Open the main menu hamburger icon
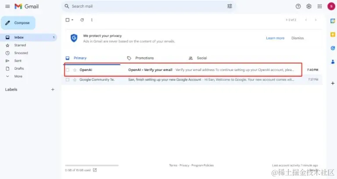This screenshot has width=337, height=179. pyautogui.click(x=7, y=7)
